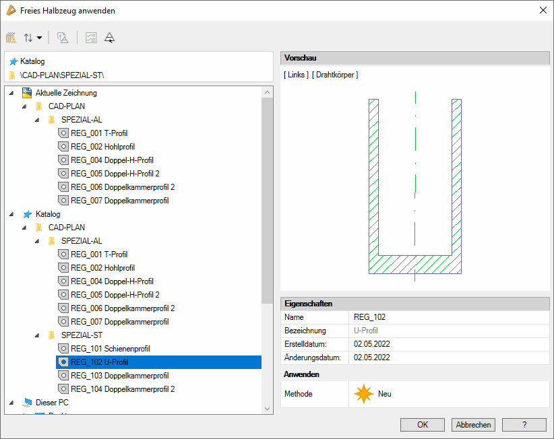
Task: Click the tree scrollbar down arrow
Action: tap(267, 408)
